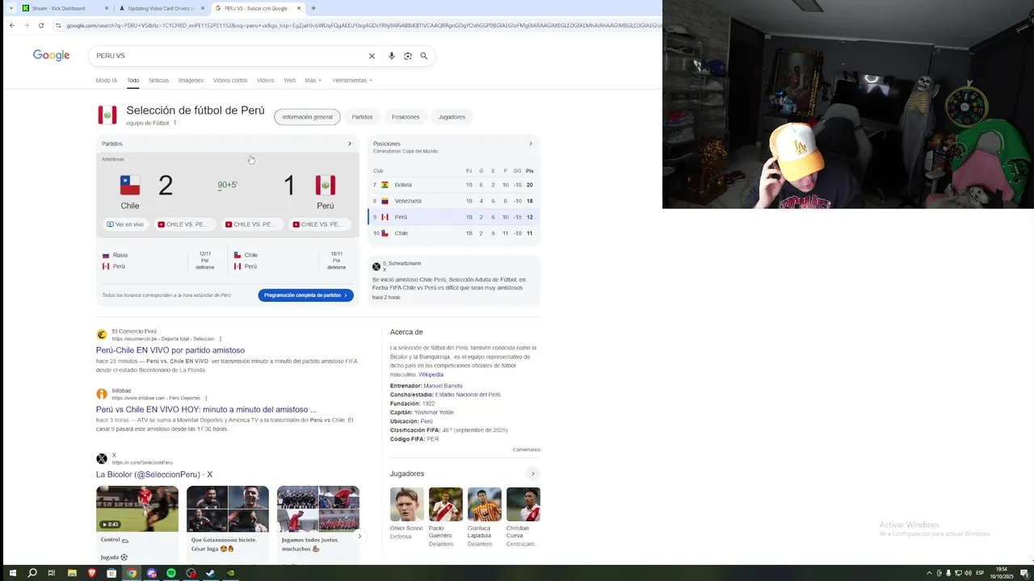The image size is (1034, 581).
Task: Open Gianluca Lapadula player thumbnail
Action: 484,504
